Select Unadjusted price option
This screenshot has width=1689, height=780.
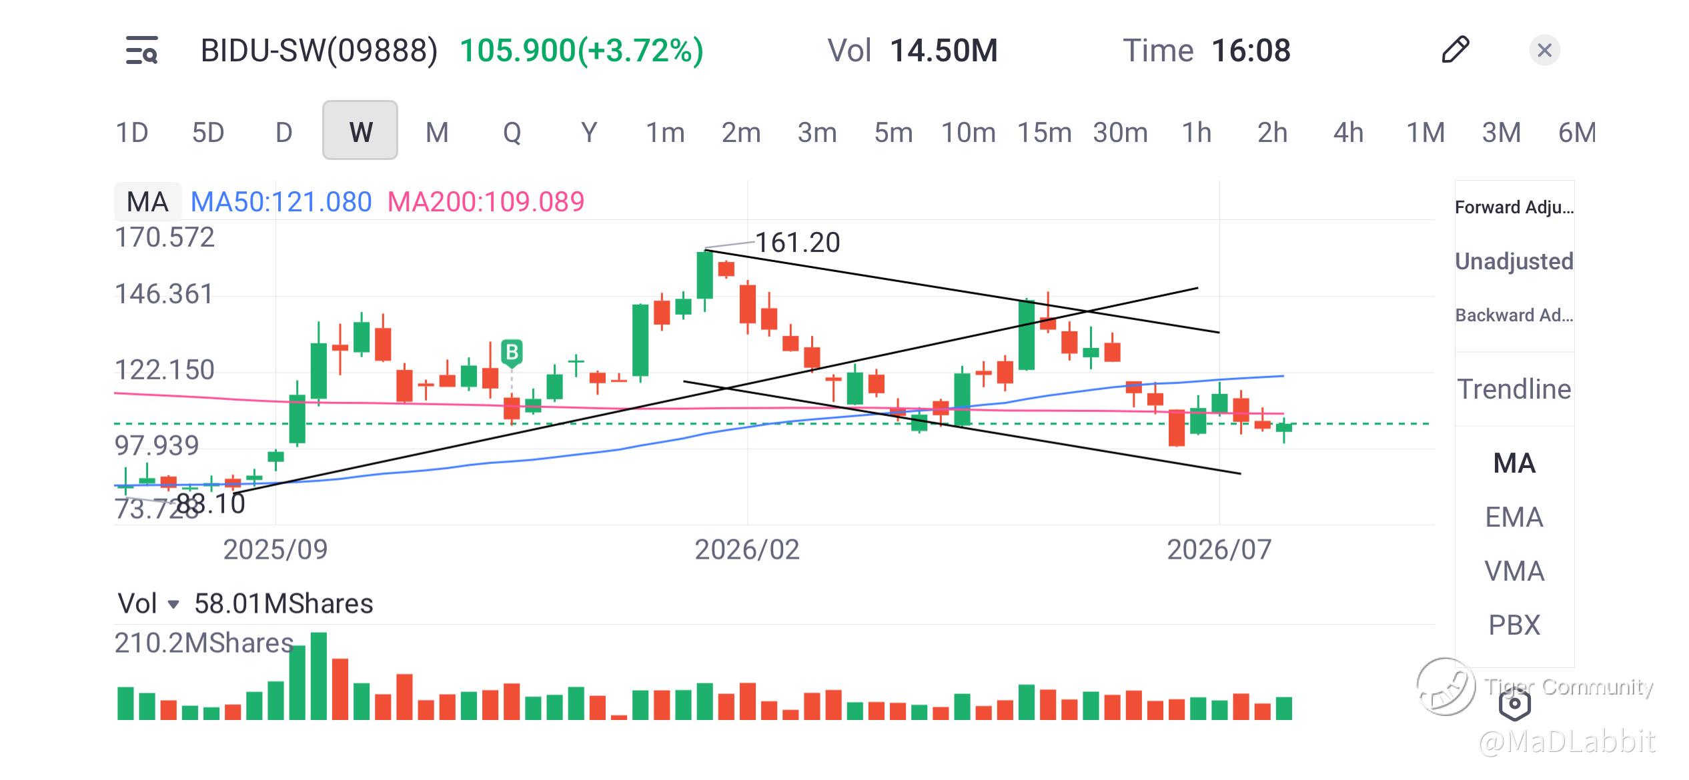[x=1514, y=261]
